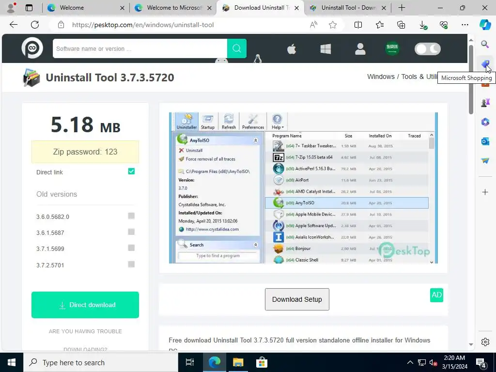This screenshot has height=372, width=496.
Task: Add a new sidebar app with plus
Action: (x=485, y=192)
